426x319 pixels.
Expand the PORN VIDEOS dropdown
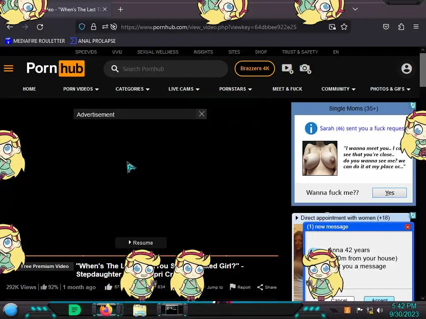tap(81, 89)
